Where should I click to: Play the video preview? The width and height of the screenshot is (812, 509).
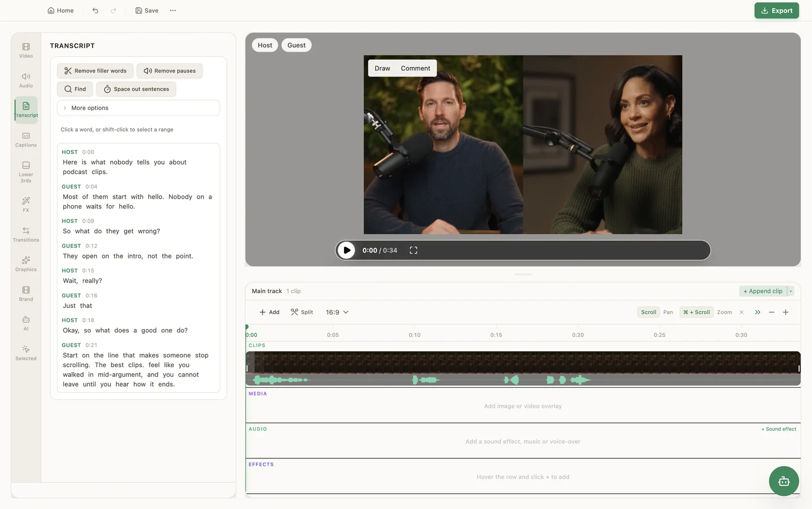coord(347,250)
